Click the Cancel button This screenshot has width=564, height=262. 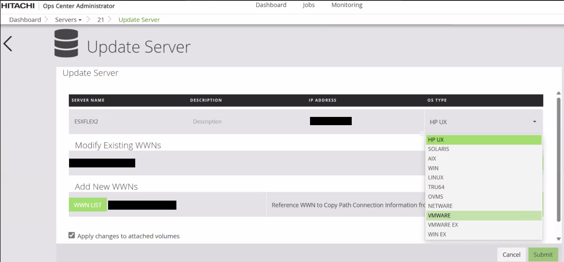511,255
